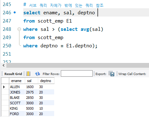Click the salary value 1600
The image size is (149, 117).
[x=30, y=87]
